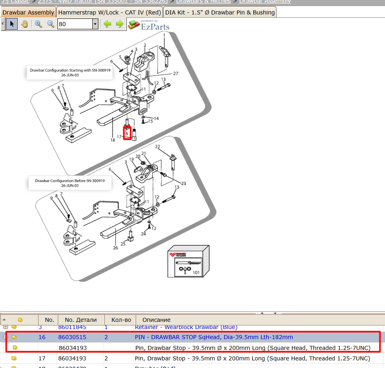385x368 pixels.
Task: Click callout number 26 in lower diagram
Action: click(x=115, y=248)
